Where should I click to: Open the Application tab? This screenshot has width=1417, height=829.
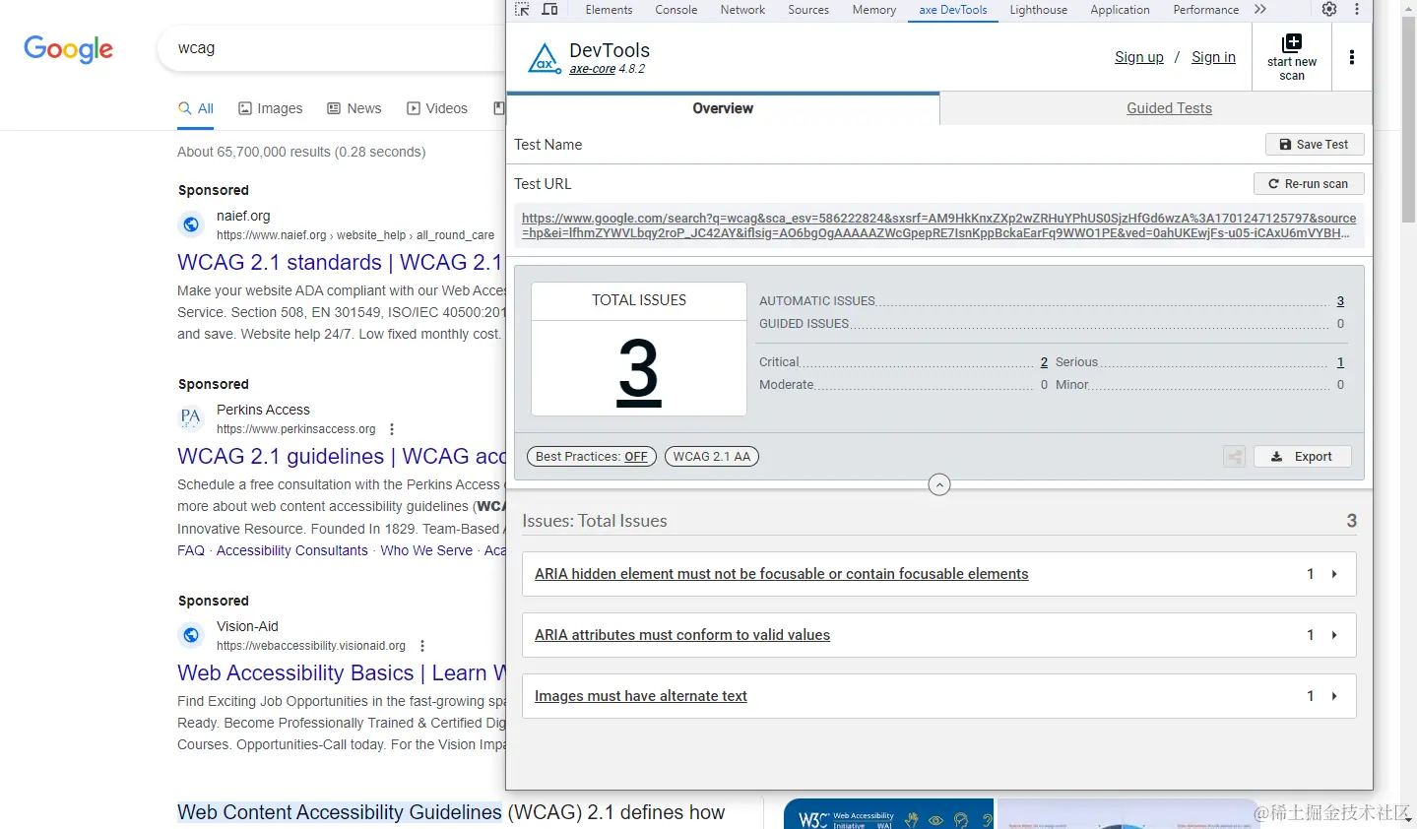pos(1120,10)
